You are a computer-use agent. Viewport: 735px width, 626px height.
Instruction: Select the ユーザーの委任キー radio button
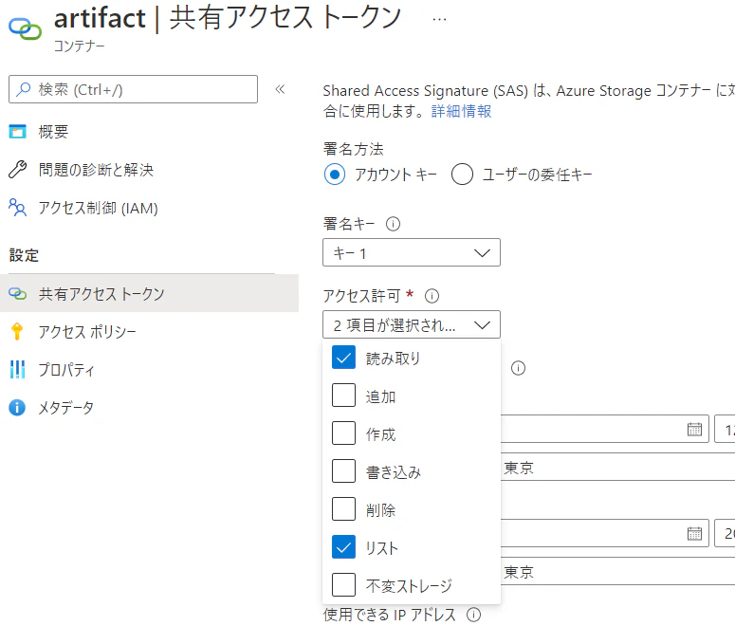point(462,175)
